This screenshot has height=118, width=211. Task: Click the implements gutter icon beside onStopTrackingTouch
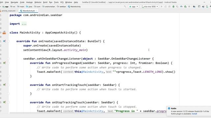point(4,102)
